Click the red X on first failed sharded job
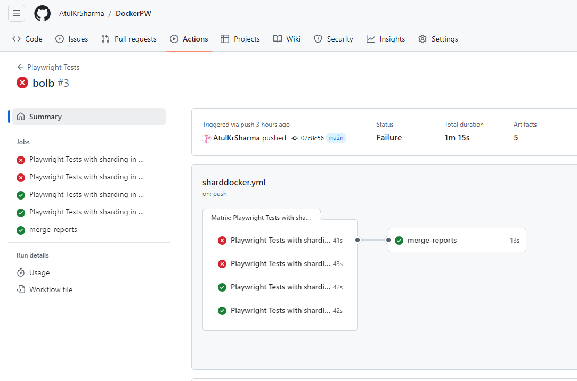The image size is (577, 381). [20, 159]
